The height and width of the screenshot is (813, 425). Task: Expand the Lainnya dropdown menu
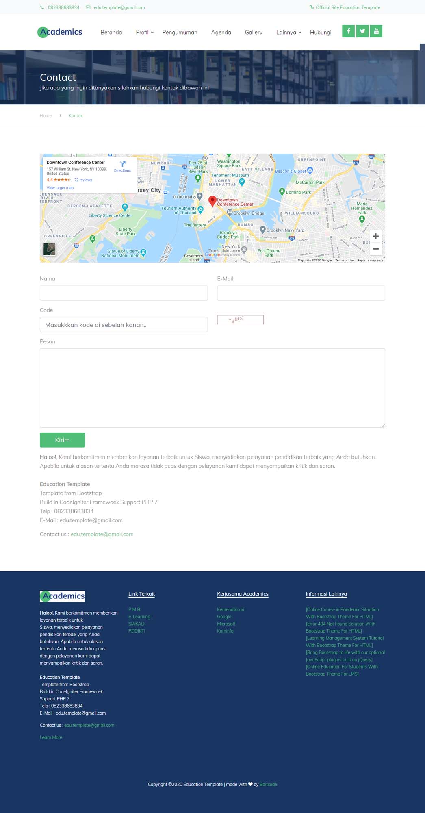point(288,33)
